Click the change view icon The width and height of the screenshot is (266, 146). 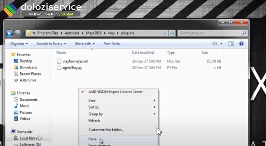pyautogui.click(x=215, y=43)
